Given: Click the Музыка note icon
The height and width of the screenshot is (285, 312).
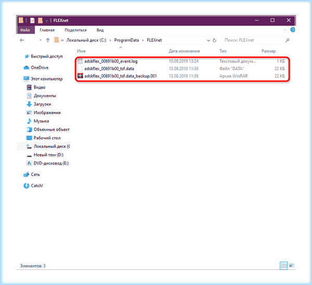Looking at the screenshot, I should [x=29, y=121].
